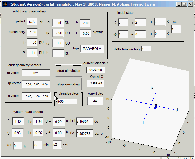The width and height of the screenshot is (195, 159).
Task: Click the eccentricity value field
Action: click(x=32, y=32)
